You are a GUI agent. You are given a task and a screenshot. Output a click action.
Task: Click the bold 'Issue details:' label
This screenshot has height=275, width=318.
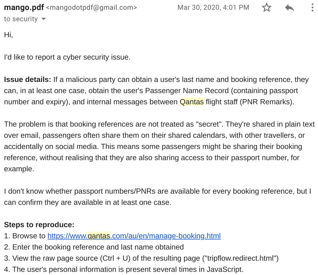pyautogui.click(x=28, y=79)
